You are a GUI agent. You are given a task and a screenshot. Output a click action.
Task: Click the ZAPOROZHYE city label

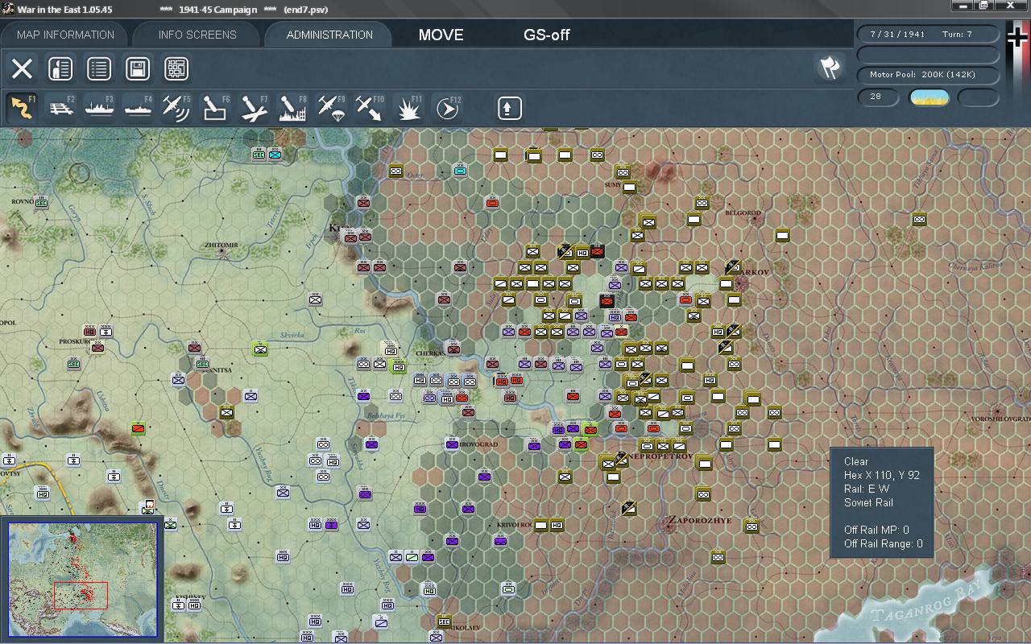698,521
